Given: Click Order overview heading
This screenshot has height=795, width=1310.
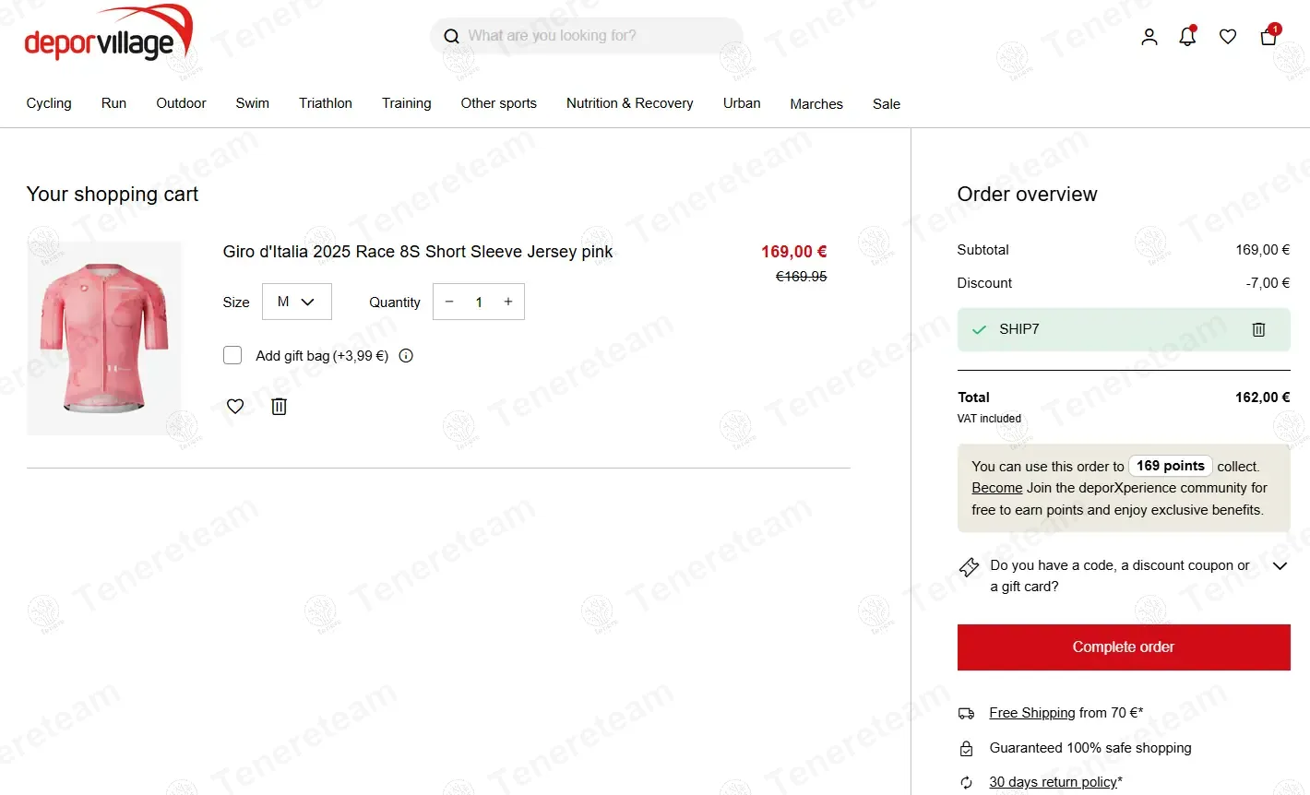Looking at the screenshot, I should [x=1028, y=195].
